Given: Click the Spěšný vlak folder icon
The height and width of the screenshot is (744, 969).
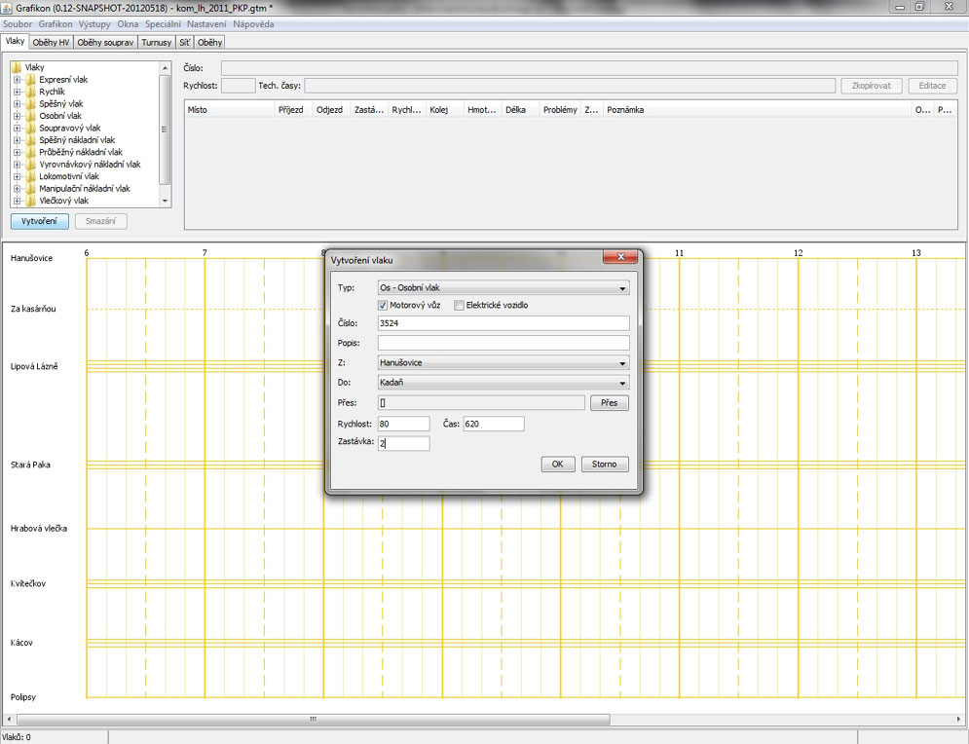Looking at the screenshot, I should click(30, 104).
